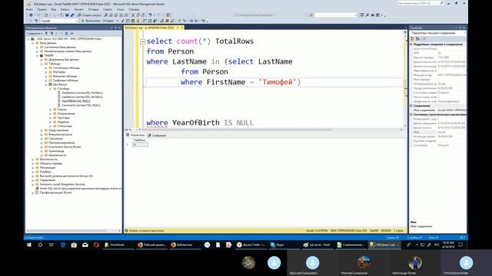Click the refresh icon in Object Explorer toolbar
The height and width of the screenshot is (276, 492).
tap(67, 33)
